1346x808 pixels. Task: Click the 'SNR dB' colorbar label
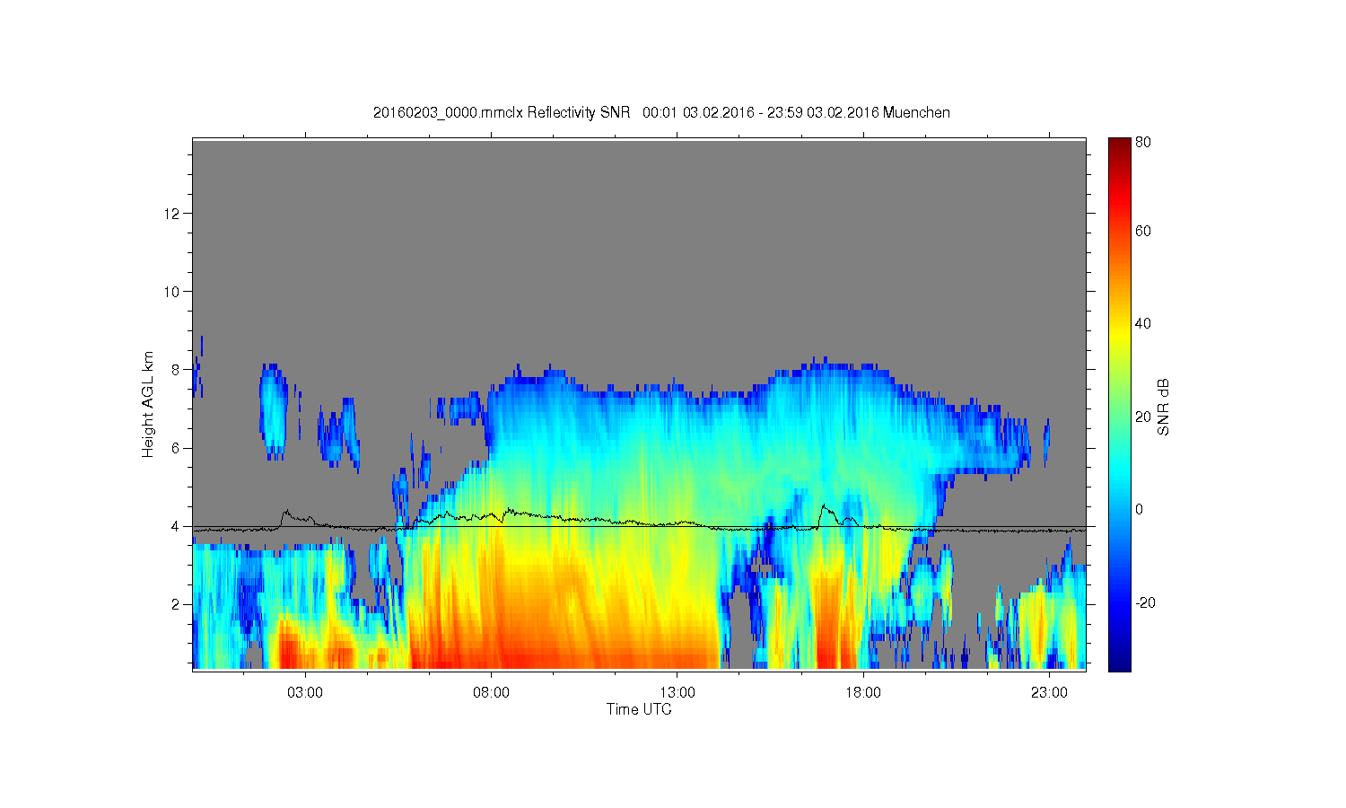click(1163, 408)
